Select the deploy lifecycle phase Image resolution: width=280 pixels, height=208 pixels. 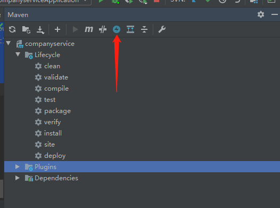click(x=55, y=156)
